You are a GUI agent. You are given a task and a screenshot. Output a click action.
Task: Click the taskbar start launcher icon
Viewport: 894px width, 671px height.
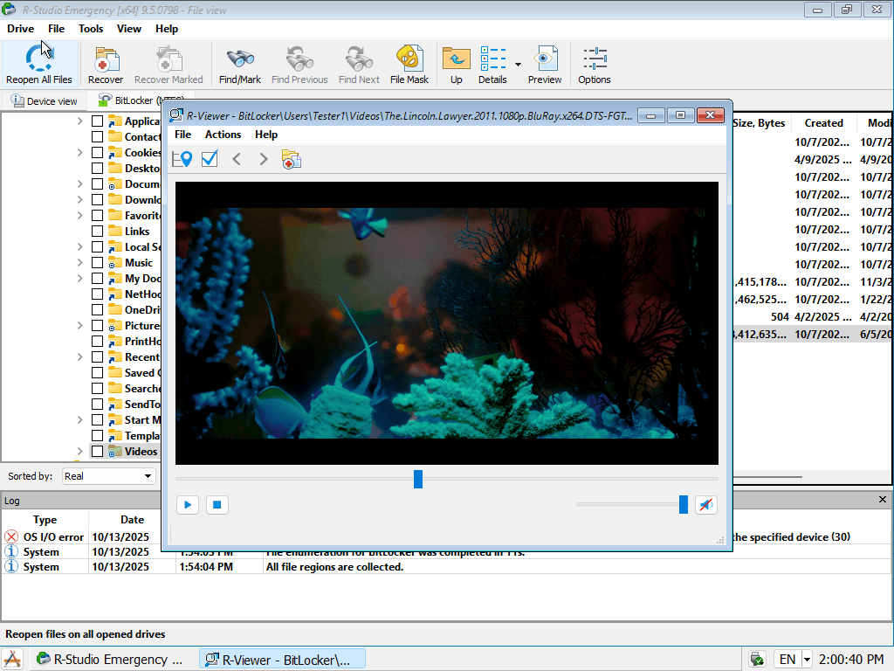coord(12,659)
